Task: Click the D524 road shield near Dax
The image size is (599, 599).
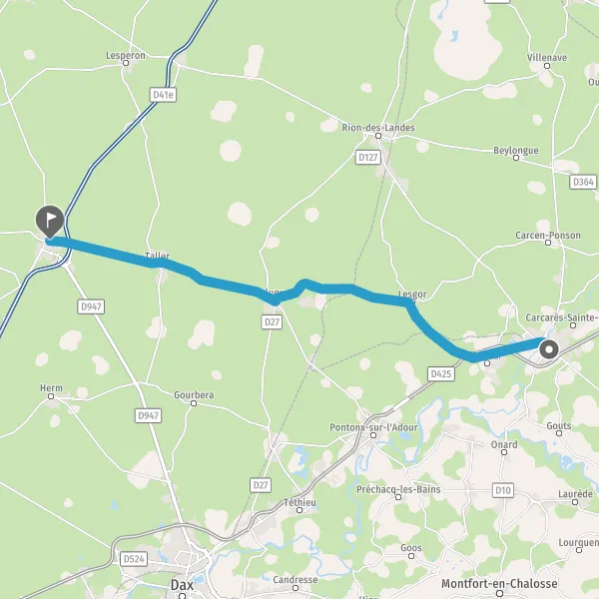Action: coord(134,559)
